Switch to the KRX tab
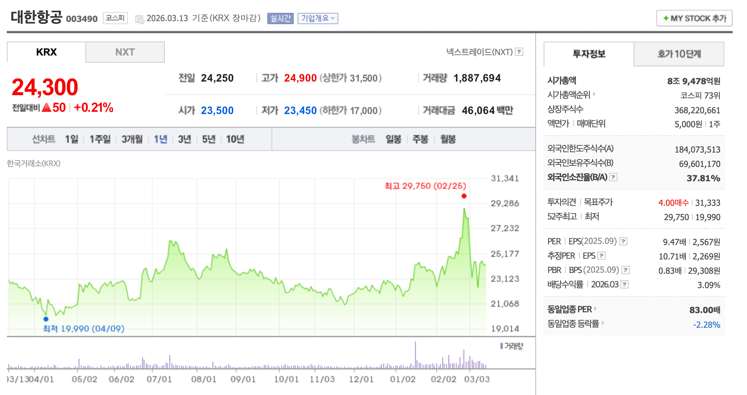Screen dimensions: 747x395 coord(46,52)
